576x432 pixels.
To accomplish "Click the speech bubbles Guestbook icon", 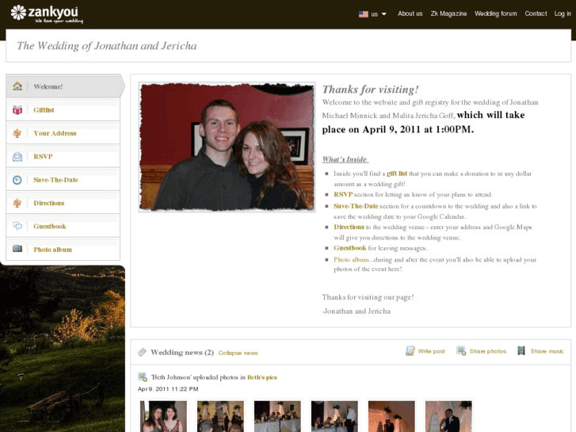I will (x=17, y=226).
